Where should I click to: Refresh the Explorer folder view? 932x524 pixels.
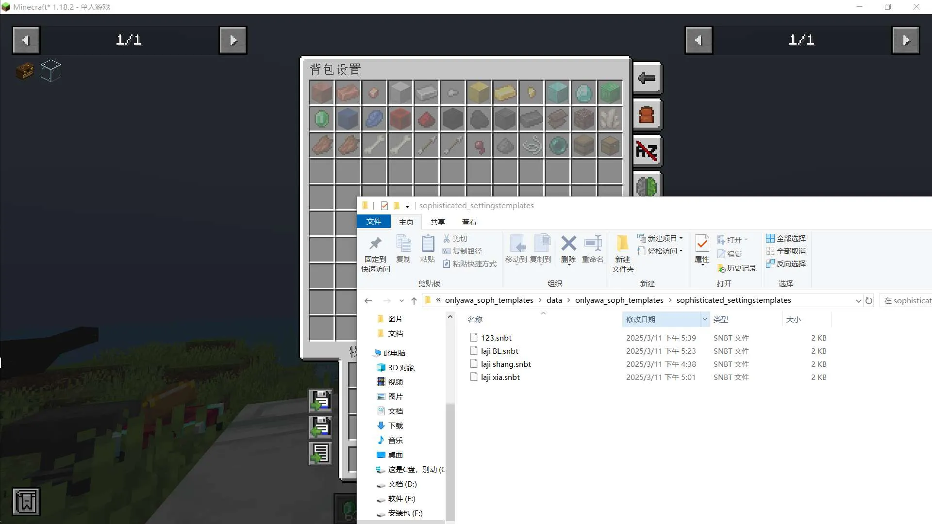[869, 301]
